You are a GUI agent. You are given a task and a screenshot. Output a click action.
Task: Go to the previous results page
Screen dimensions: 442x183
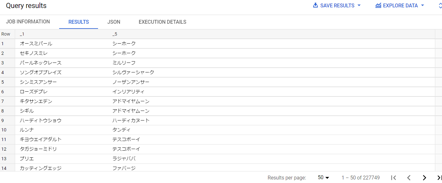(409, 178)
